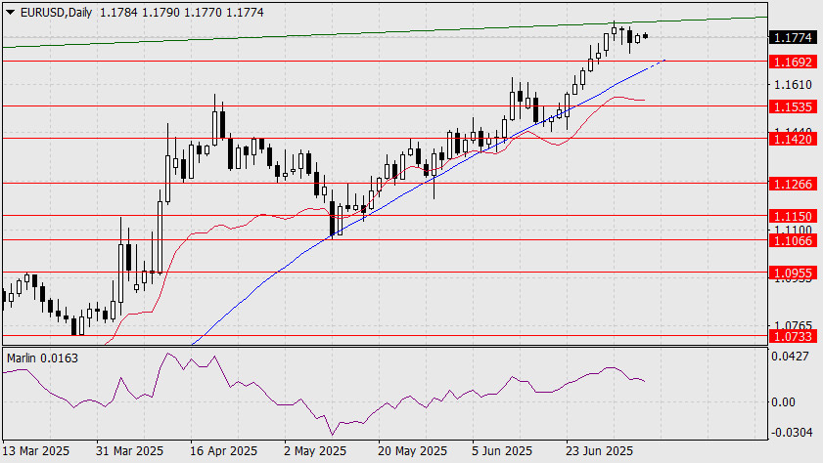Click the 1.0765 price scale value
The width and height of the screenshot is (823, 463).
[x=793, y=326]
